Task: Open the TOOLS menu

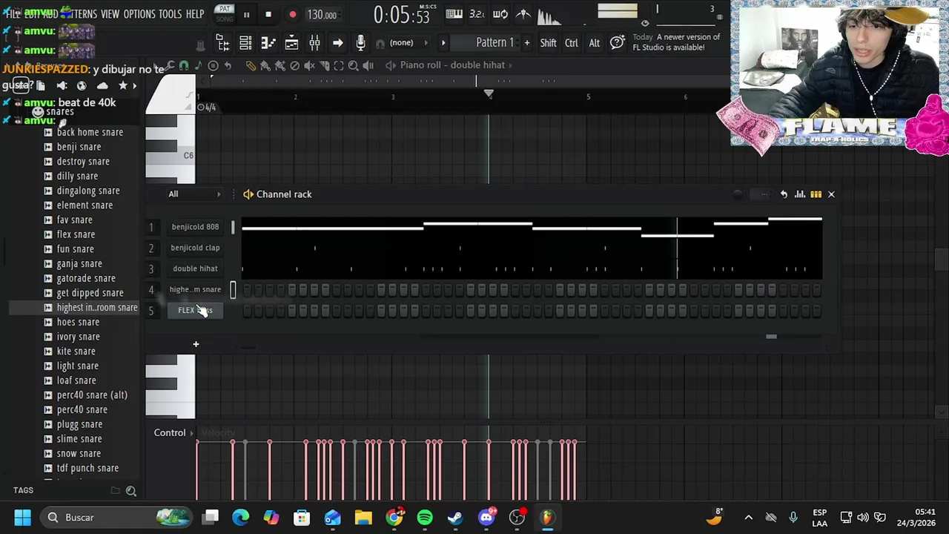Action: tap(170, 14)
